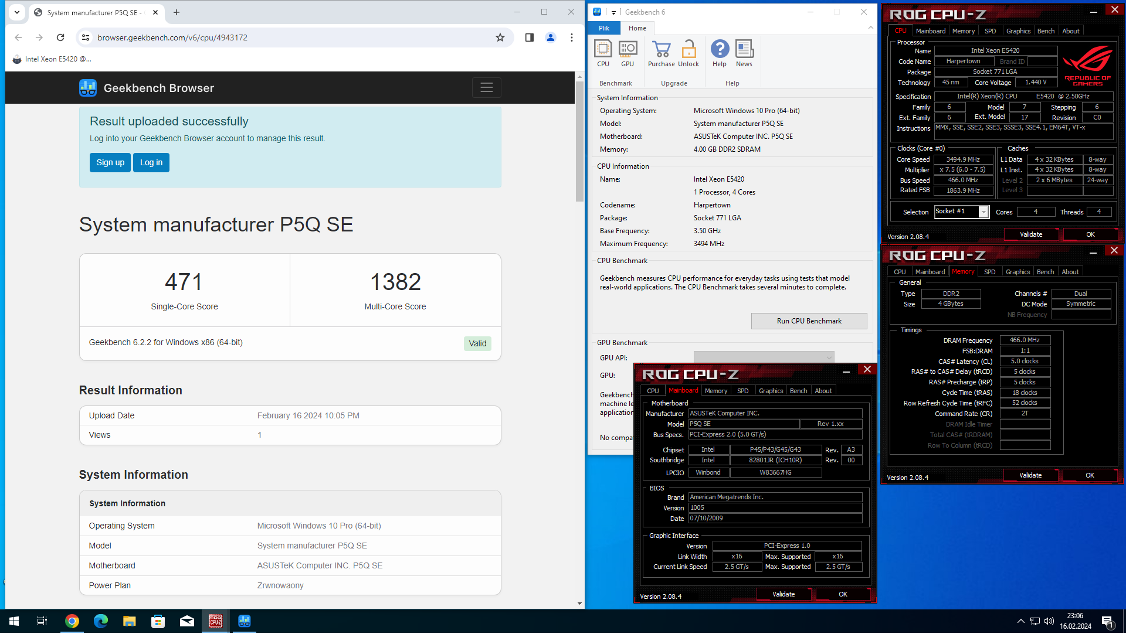This screenshot has height=634, width=1126.
Task: Go back in Chrome browser
Action: tap(18, 38)
